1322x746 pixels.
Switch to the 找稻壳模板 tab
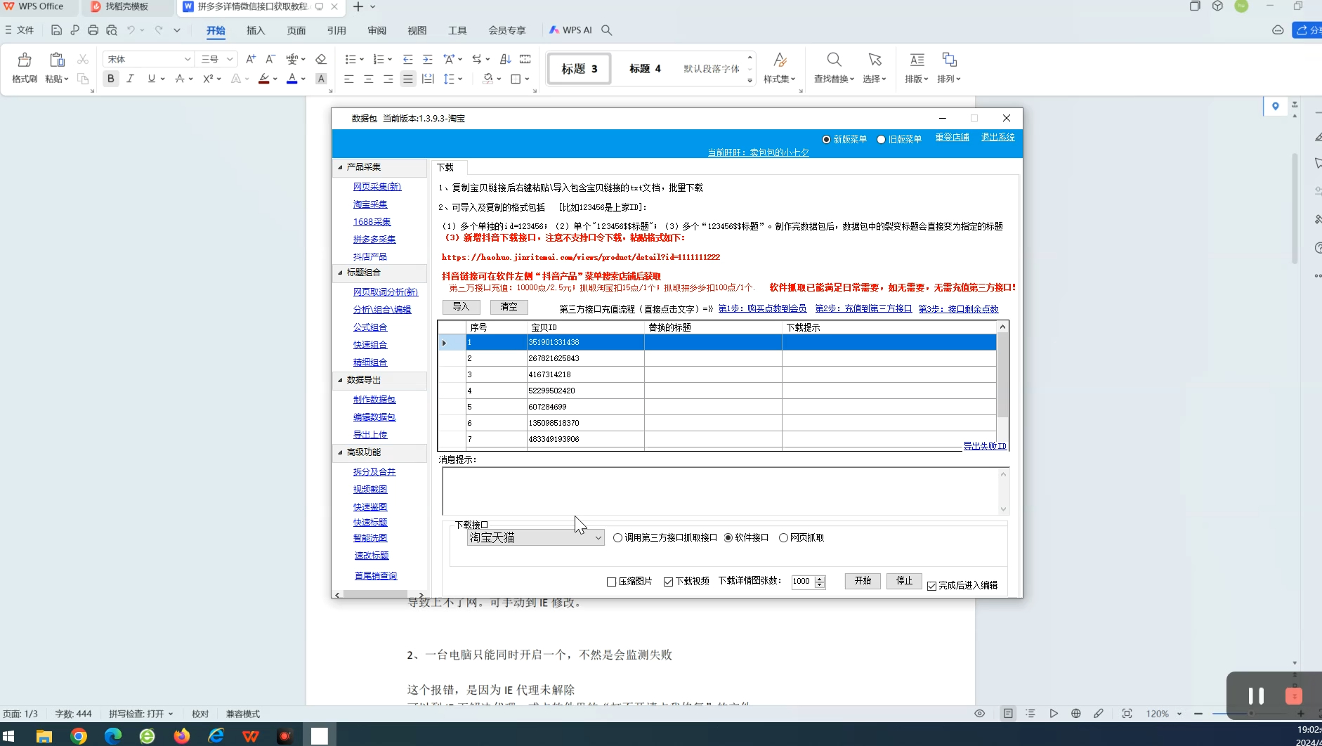tap(126, 6)
